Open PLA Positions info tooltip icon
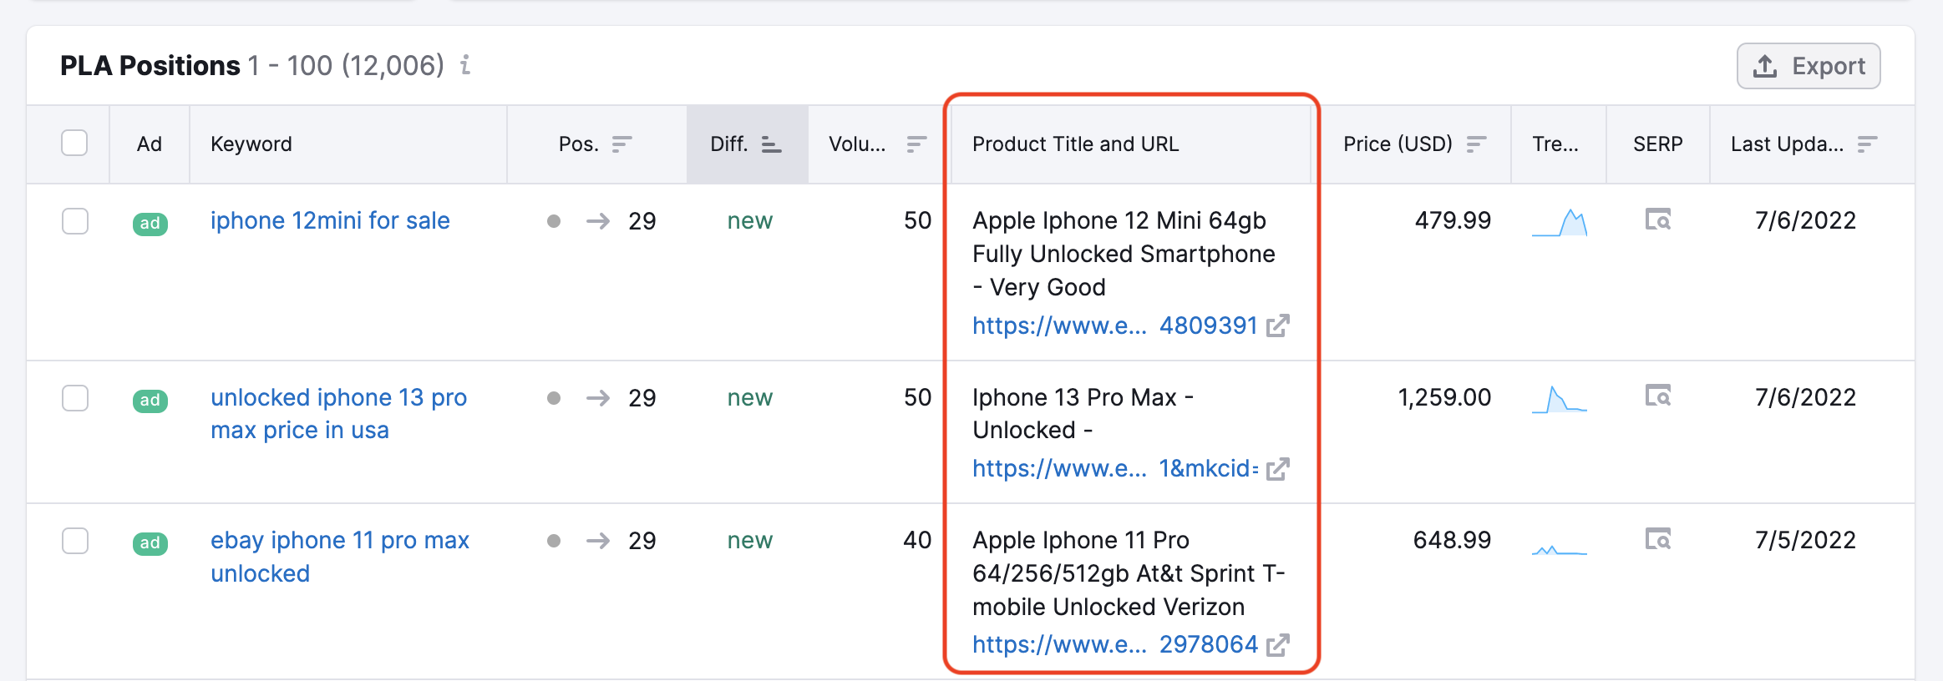This screenshot has width=1943, height=681. point(465,65)
